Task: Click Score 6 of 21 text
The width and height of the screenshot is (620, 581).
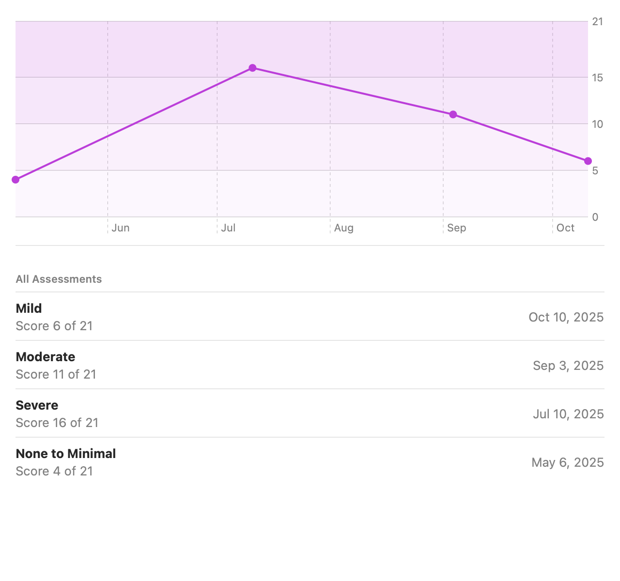Action: 54,326
